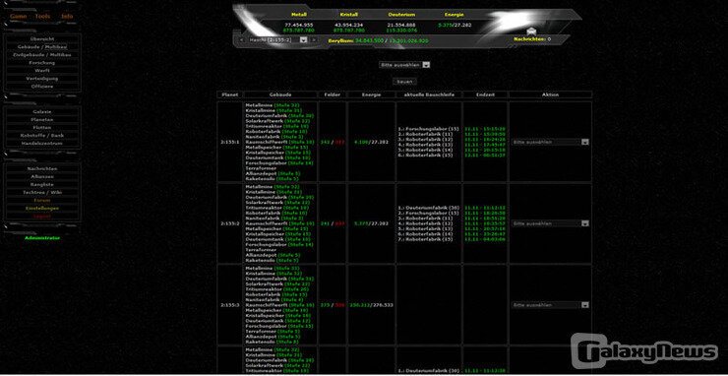Click the Aktion column header
The image size is (728, 376).
pyautogui.click(x=550, y=94)
